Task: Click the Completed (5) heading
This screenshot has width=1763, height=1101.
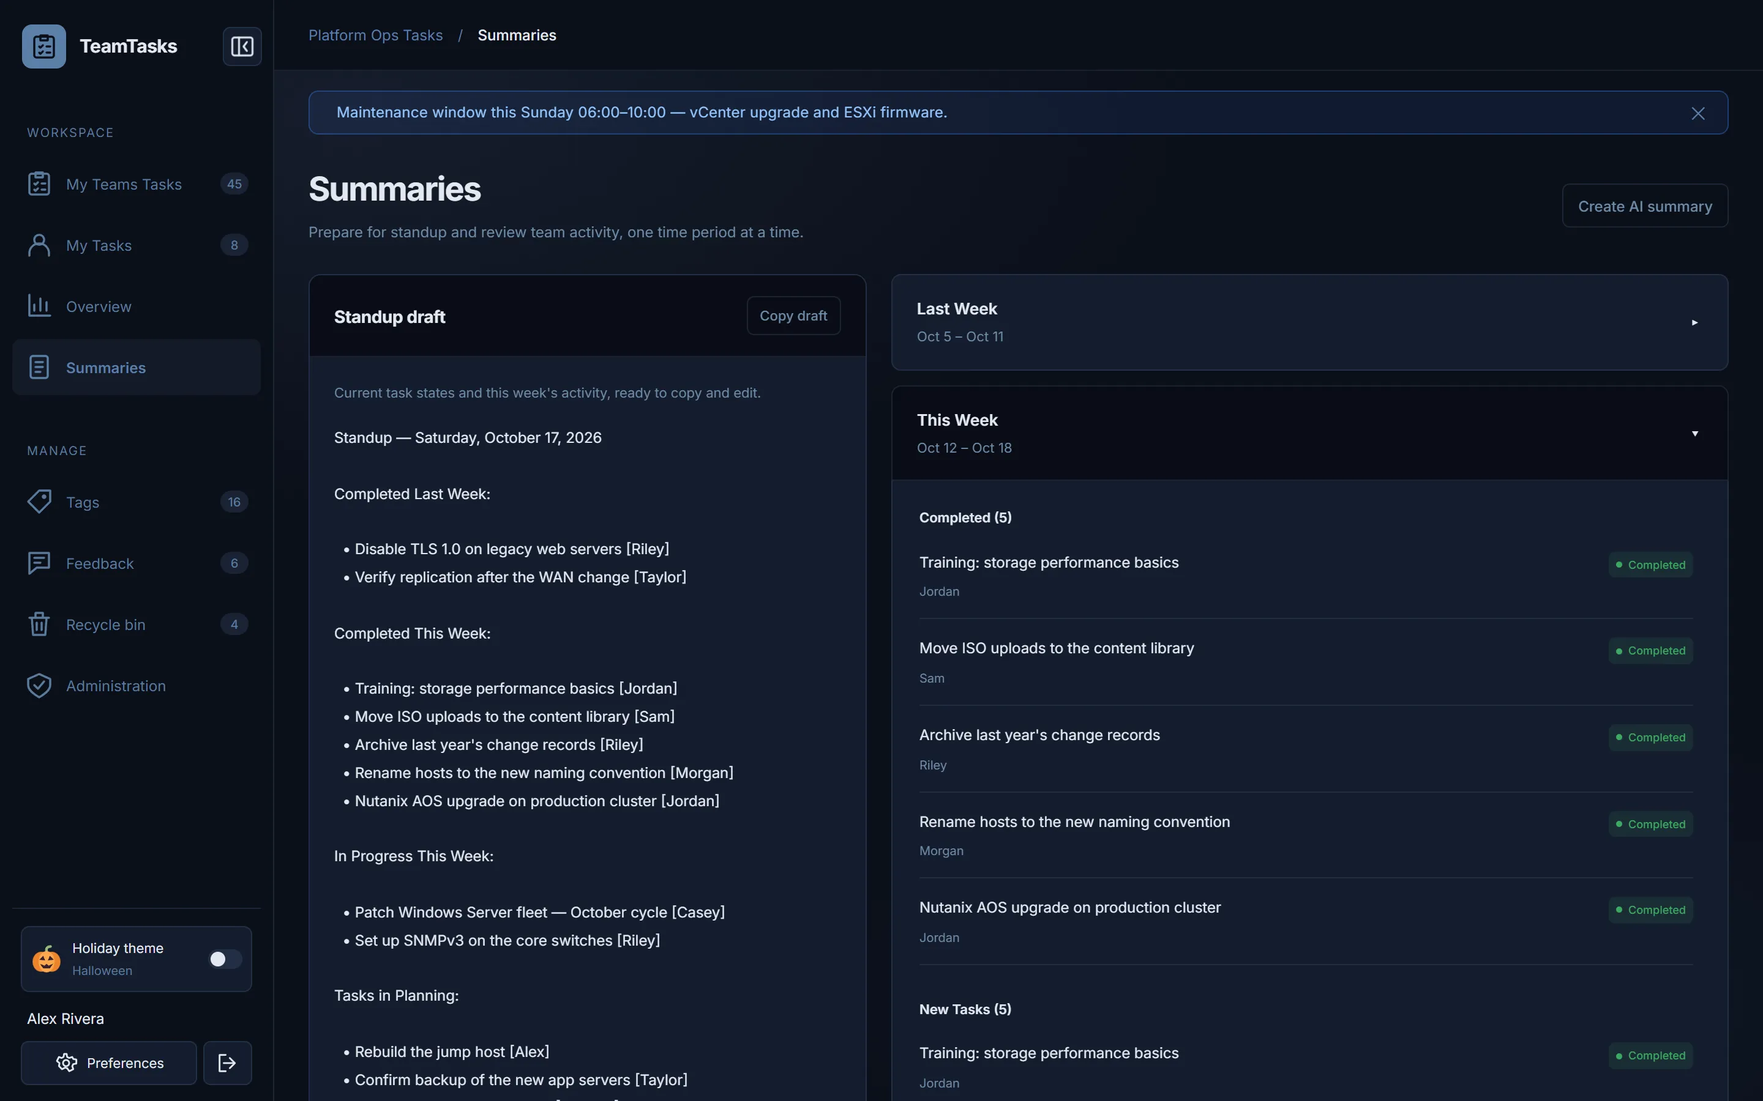Action: (965, 517)
